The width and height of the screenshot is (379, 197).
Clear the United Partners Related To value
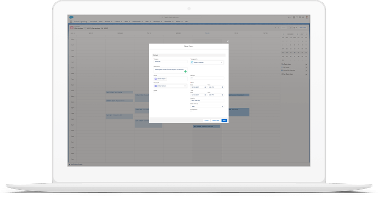point(185,86)
